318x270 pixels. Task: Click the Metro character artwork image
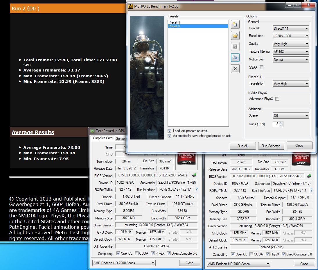(x=147, y=78)
